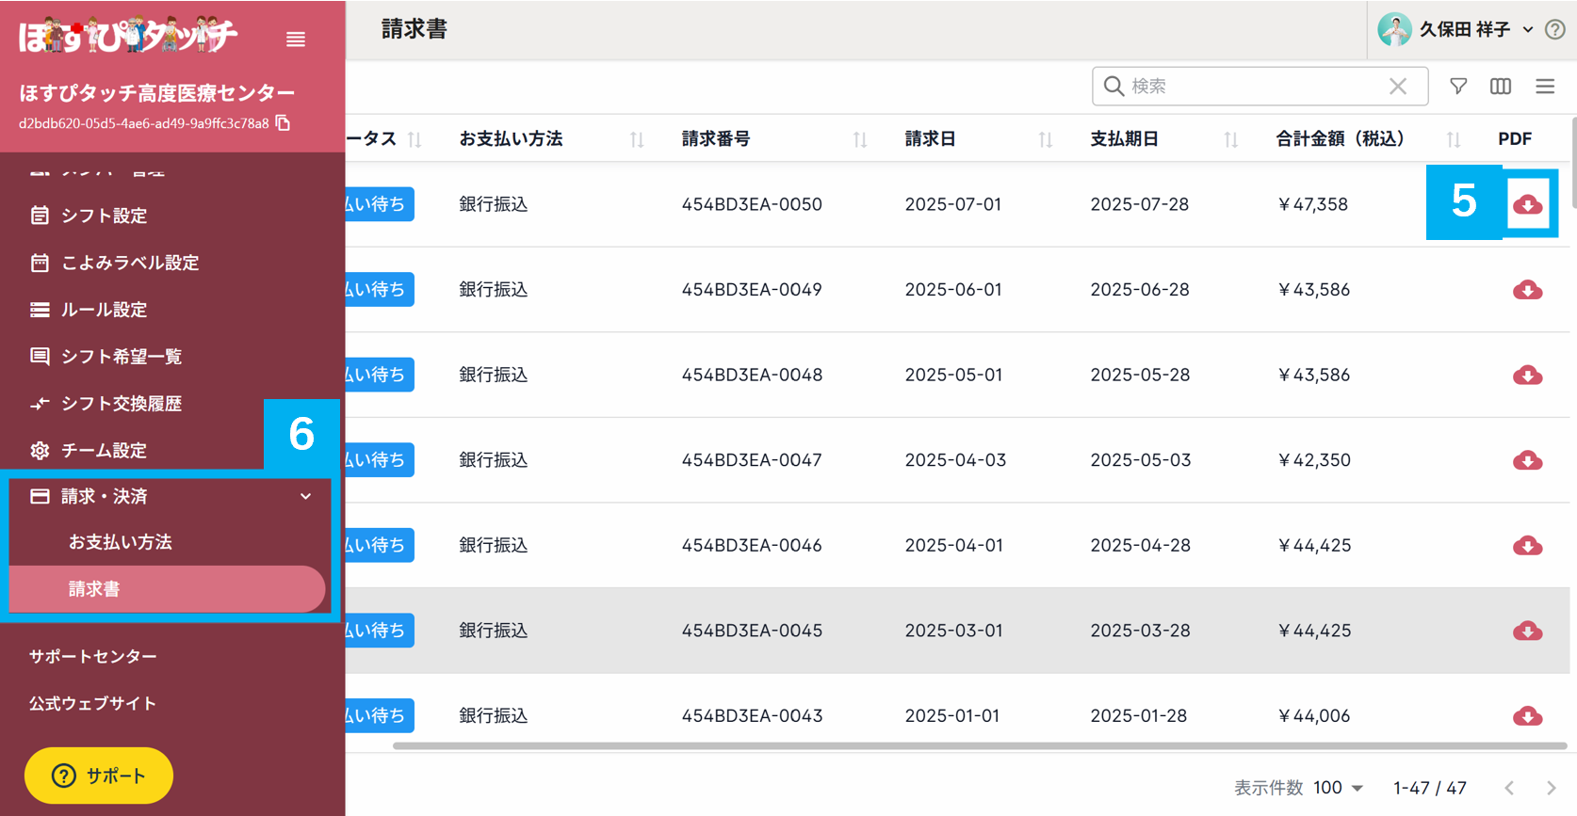
Task: Open the 久保田 祥子 user menu
Action: coord(1456,30)
